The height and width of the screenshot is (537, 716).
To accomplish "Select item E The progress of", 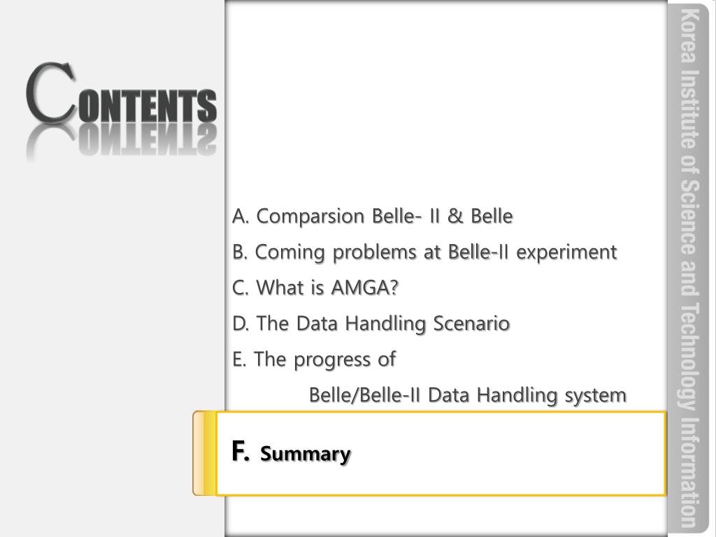I will 314,359.
